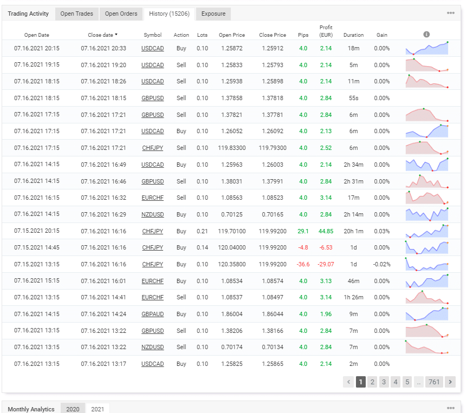Click the 20h 1m duration value
This screenshot has height=413, width=473.
pyautogui.click(x=354, y=231)
